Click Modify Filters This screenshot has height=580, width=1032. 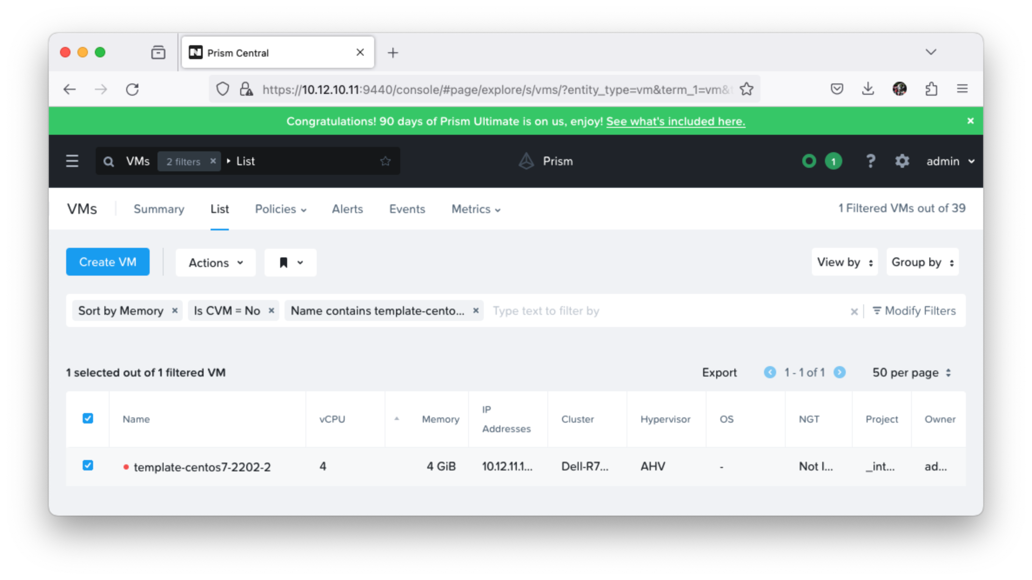tap(914, 311)
